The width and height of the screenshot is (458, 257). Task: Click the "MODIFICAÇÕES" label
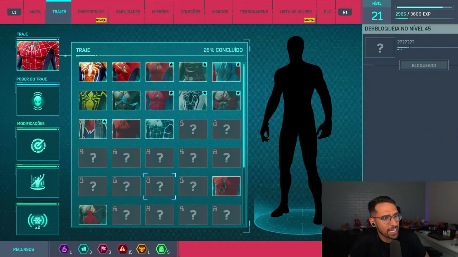(31, 124)
